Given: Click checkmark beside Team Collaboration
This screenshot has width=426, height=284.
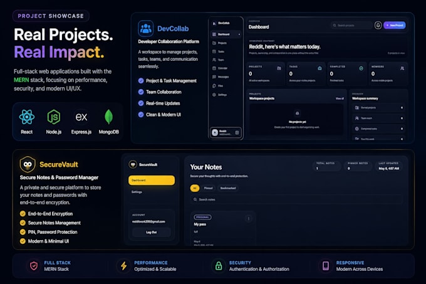Looking at the screenshot, I should [x=141, y=92].
